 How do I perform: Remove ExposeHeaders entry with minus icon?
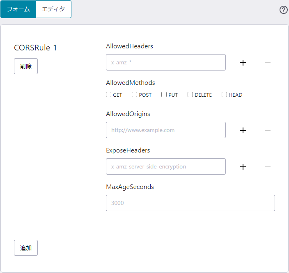coord(268,167)
